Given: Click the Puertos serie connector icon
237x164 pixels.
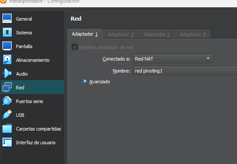Looking at the screenshot, I should [7, 101].
